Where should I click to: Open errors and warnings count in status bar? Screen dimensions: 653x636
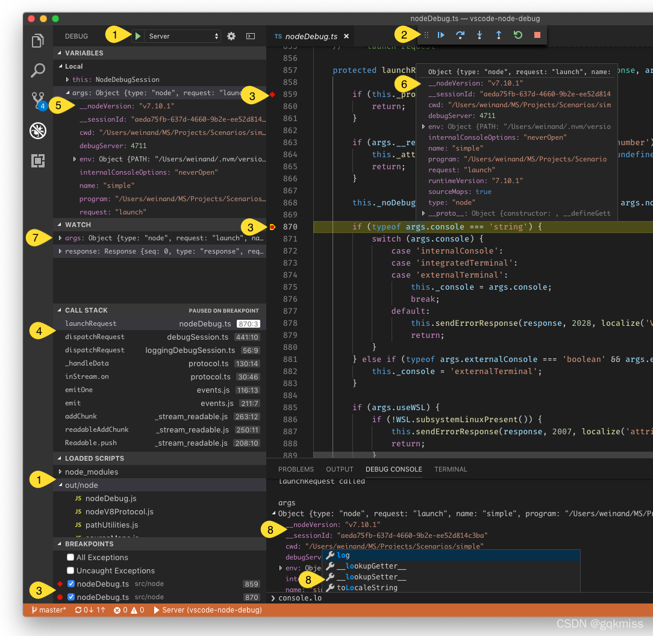(129, 609)
